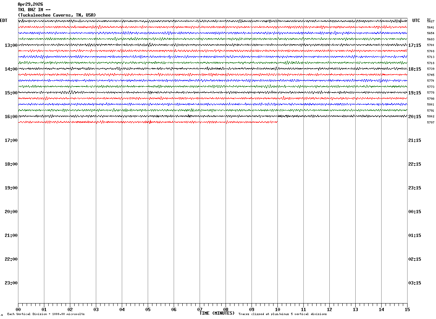Select the 15:00 EDT time label

(x=11, y=93)
